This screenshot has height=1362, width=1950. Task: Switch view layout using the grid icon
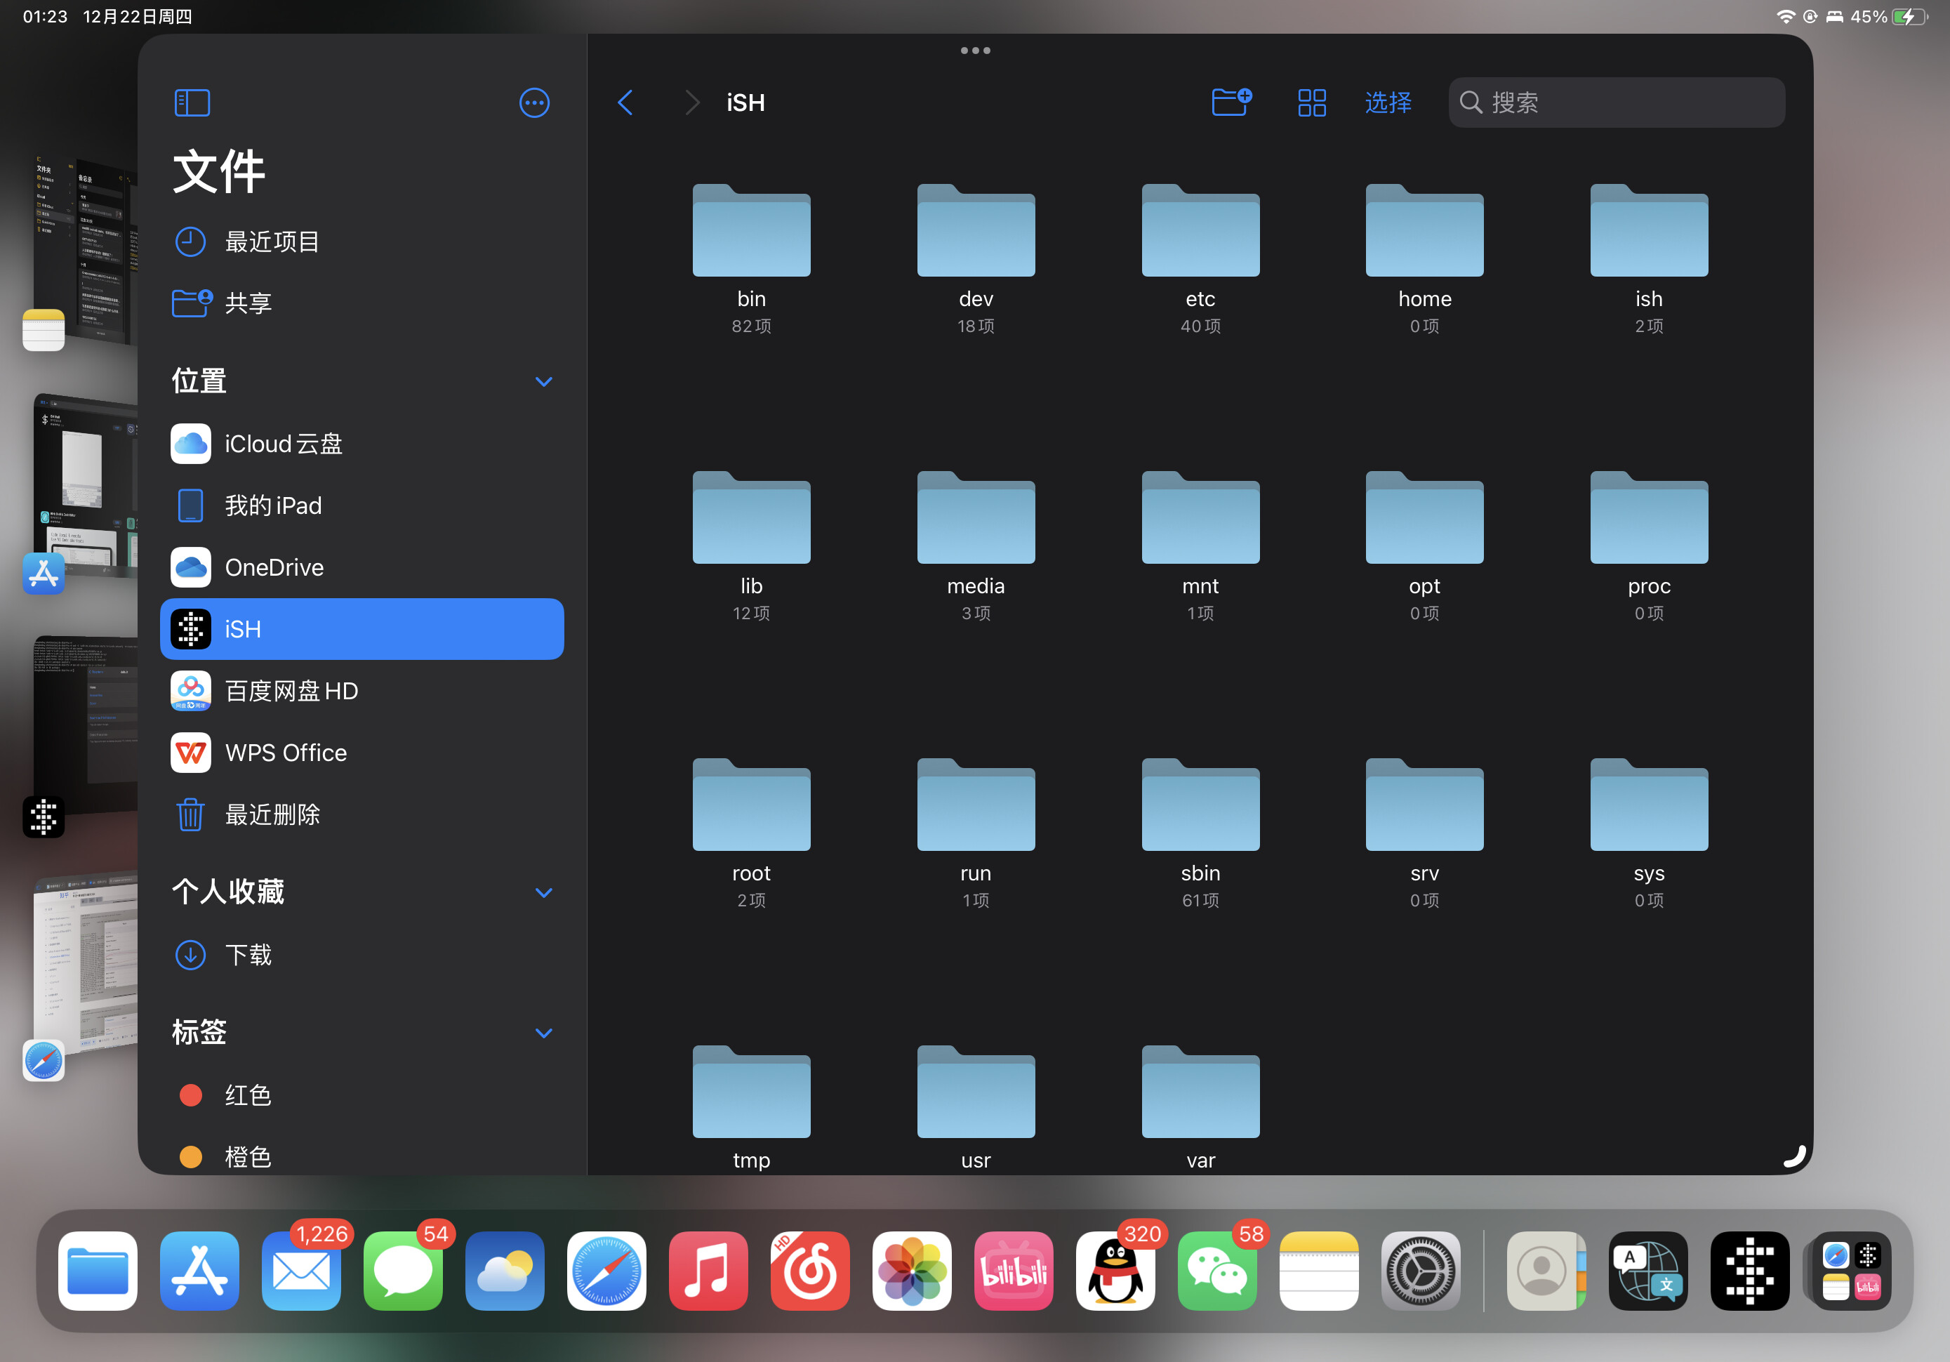coord(1311,102)
